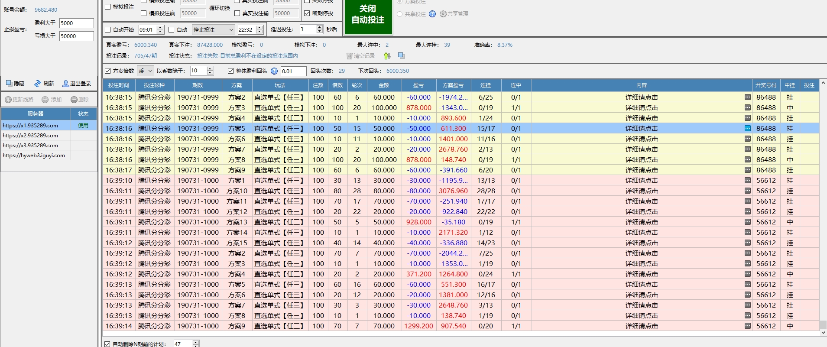827x347 pixels.
Task: Click 详细请点击 in the 方案10 row
Action: click(642, 191)
